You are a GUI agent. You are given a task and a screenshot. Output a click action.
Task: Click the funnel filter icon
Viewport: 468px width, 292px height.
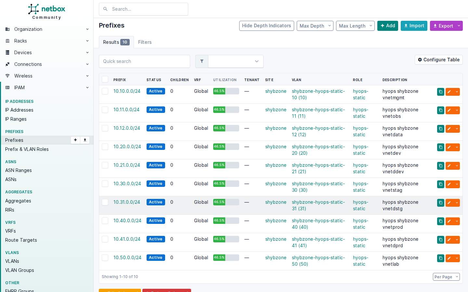(202, 61)
